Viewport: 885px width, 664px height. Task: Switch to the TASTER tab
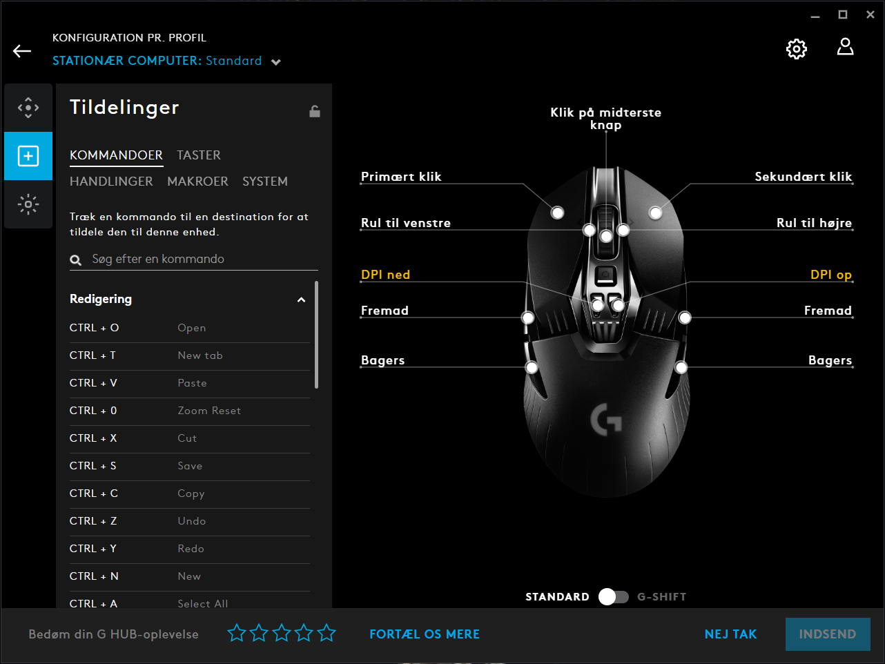click(x=199, y=155)
